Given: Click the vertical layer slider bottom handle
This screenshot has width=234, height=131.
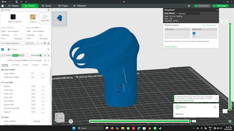Looking at the screenshot, I should click(x=230, y=109).
